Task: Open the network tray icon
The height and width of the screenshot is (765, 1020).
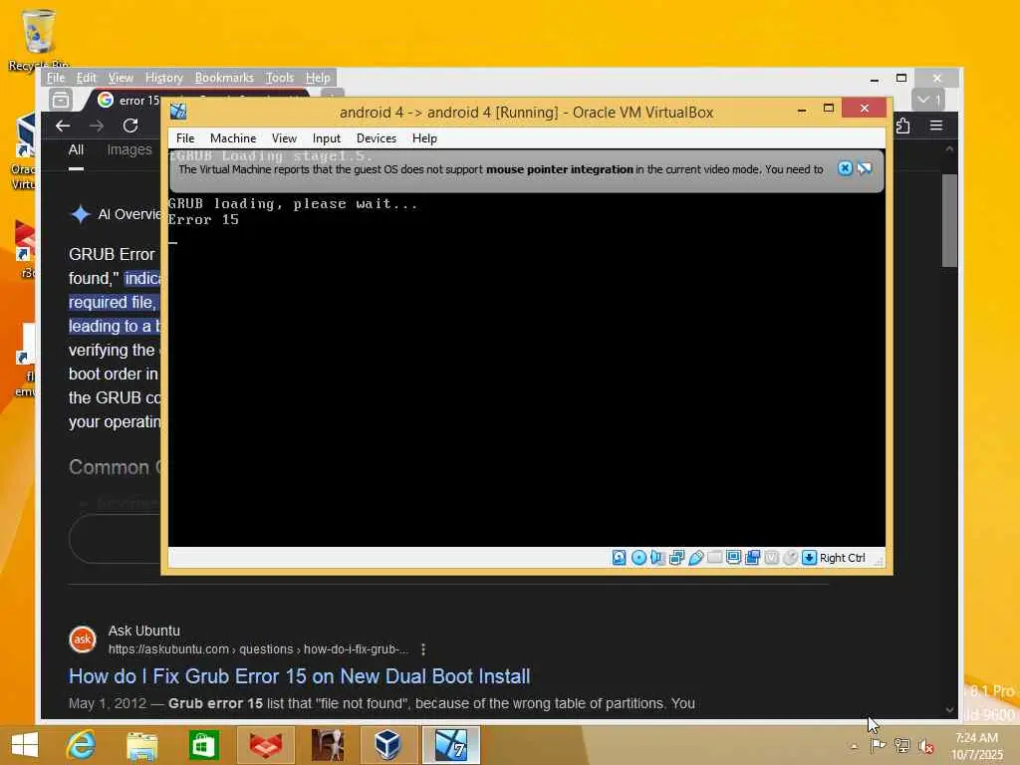Action: pyautogui.click(x=901, y=745)
